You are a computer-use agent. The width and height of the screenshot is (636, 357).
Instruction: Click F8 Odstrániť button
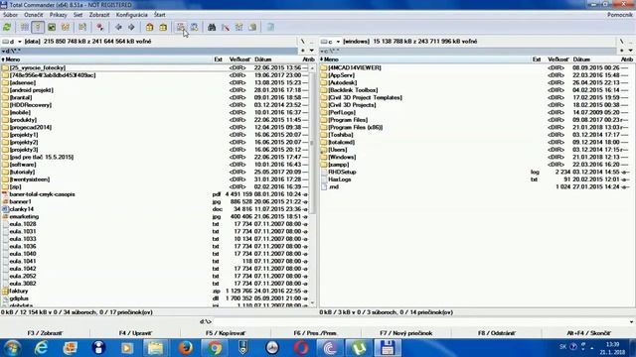(x=497, y=333)
